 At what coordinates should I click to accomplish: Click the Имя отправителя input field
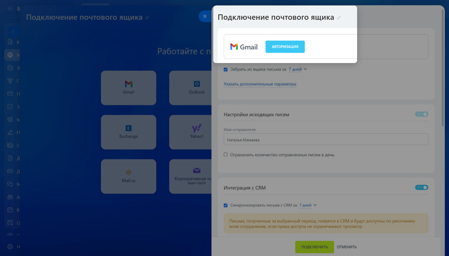click(326, 139)
